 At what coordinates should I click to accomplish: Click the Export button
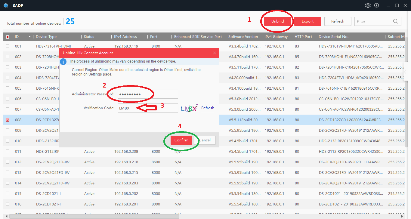(x=307, y=21)
